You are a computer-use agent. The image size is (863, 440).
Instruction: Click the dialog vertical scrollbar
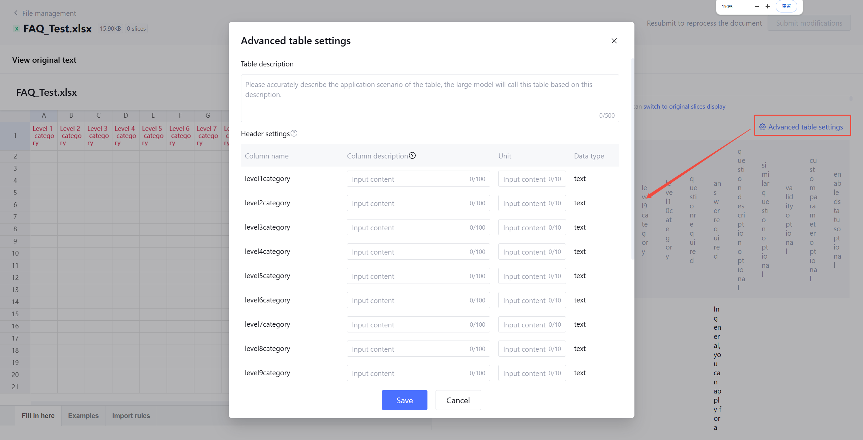pyautogui.click(x=632, y=158)
